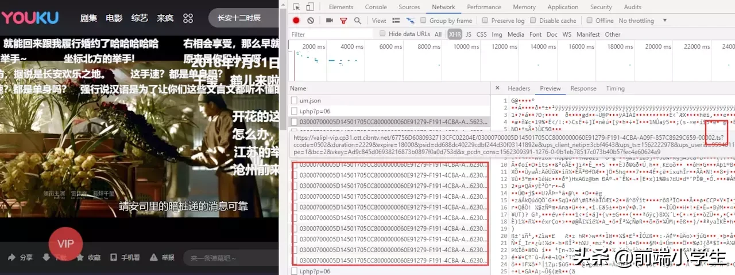
Task: Select the Preview tab of the request
Action: click(x=550, y=88)
